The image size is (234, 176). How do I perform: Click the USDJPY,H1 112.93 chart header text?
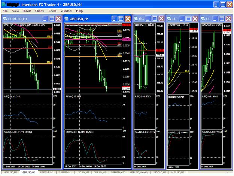point(178,25)
